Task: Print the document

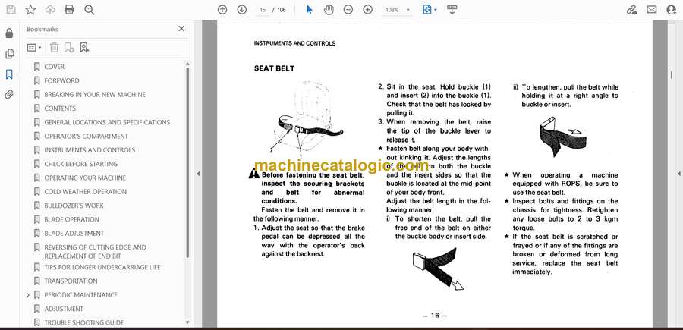Action: [69, 10]
